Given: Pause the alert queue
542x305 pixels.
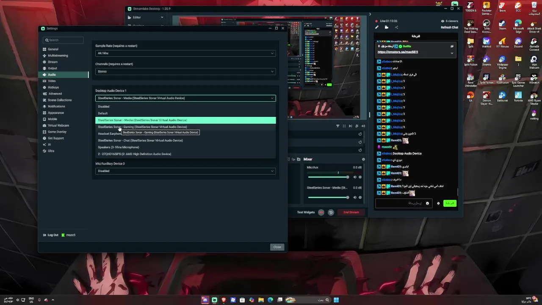Looking at the screenshot, I should (x=344, y=126).
